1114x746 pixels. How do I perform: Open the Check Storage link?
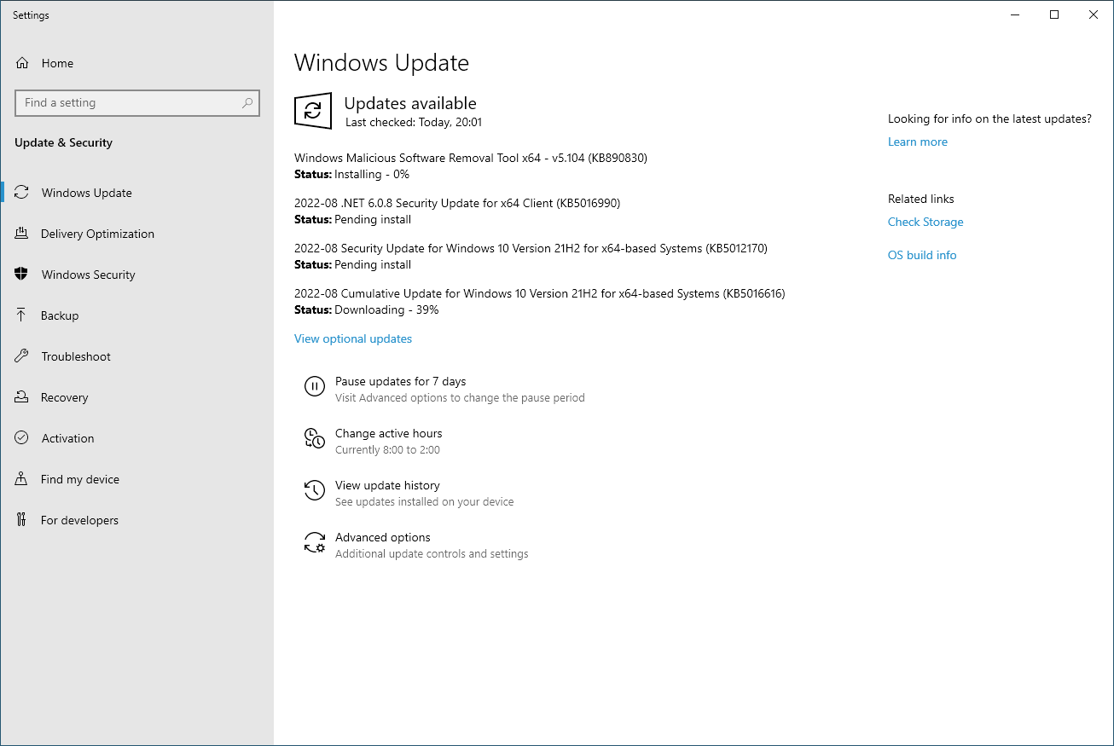coord(925,222)
